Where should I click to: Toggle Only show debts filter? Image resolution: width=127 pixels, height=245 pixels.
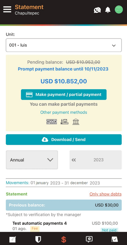(x=105, y=194)
